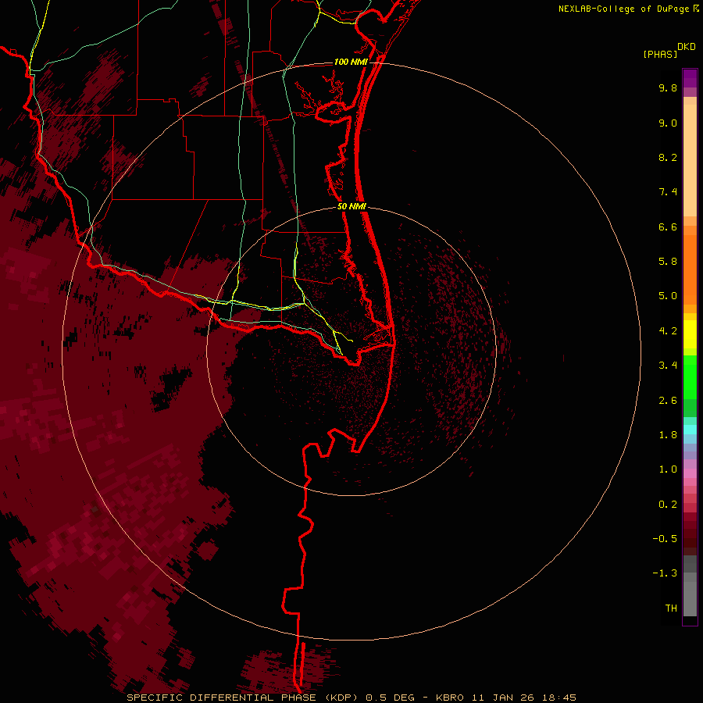Click the KBRO station identifier in footer

pyautogui.click(x=450, y=698)
